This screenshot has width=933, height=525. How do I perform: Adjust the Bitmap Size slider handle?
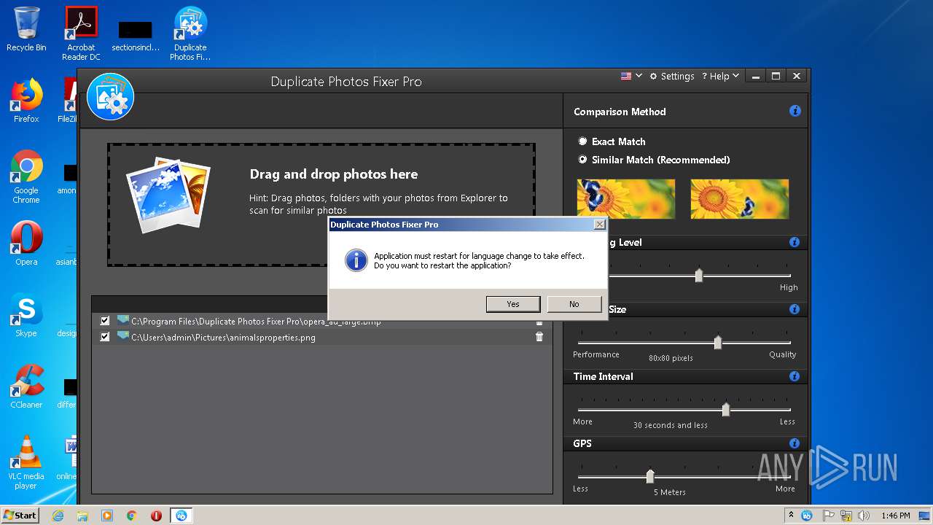(x=718, y=342)
